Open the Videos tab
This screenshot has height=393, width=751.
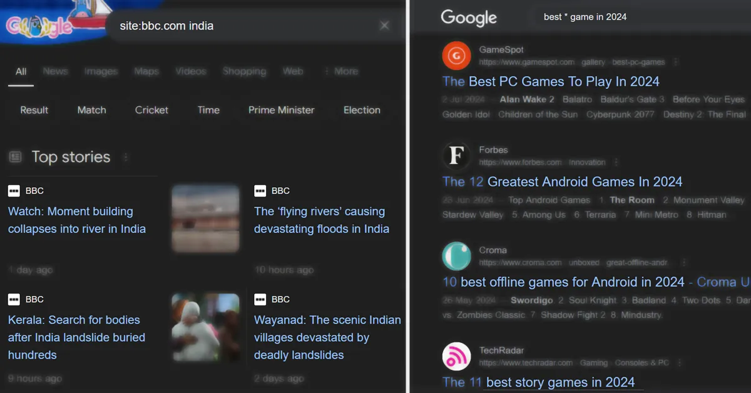coord(191,71)
